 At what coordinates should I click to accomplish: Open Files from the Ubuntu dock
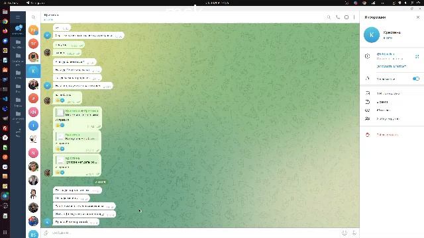5,12
